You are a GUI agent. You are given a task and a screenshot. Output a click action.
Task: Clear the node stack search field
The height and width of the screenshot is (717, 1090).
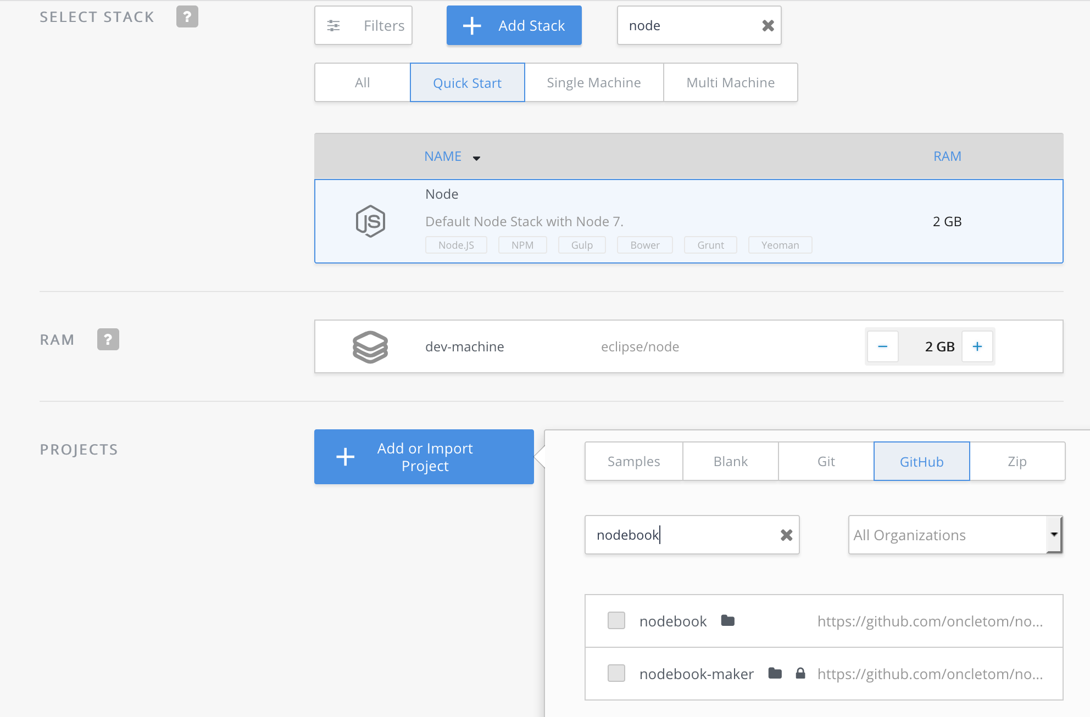(767, 25)
